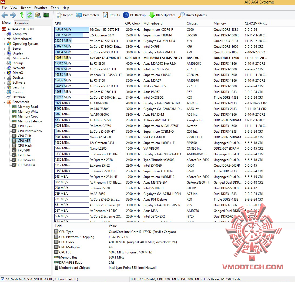Viewport: 295px width, 282px height.
Task: Select Software in the tree
Action: [x=19, y=82]
